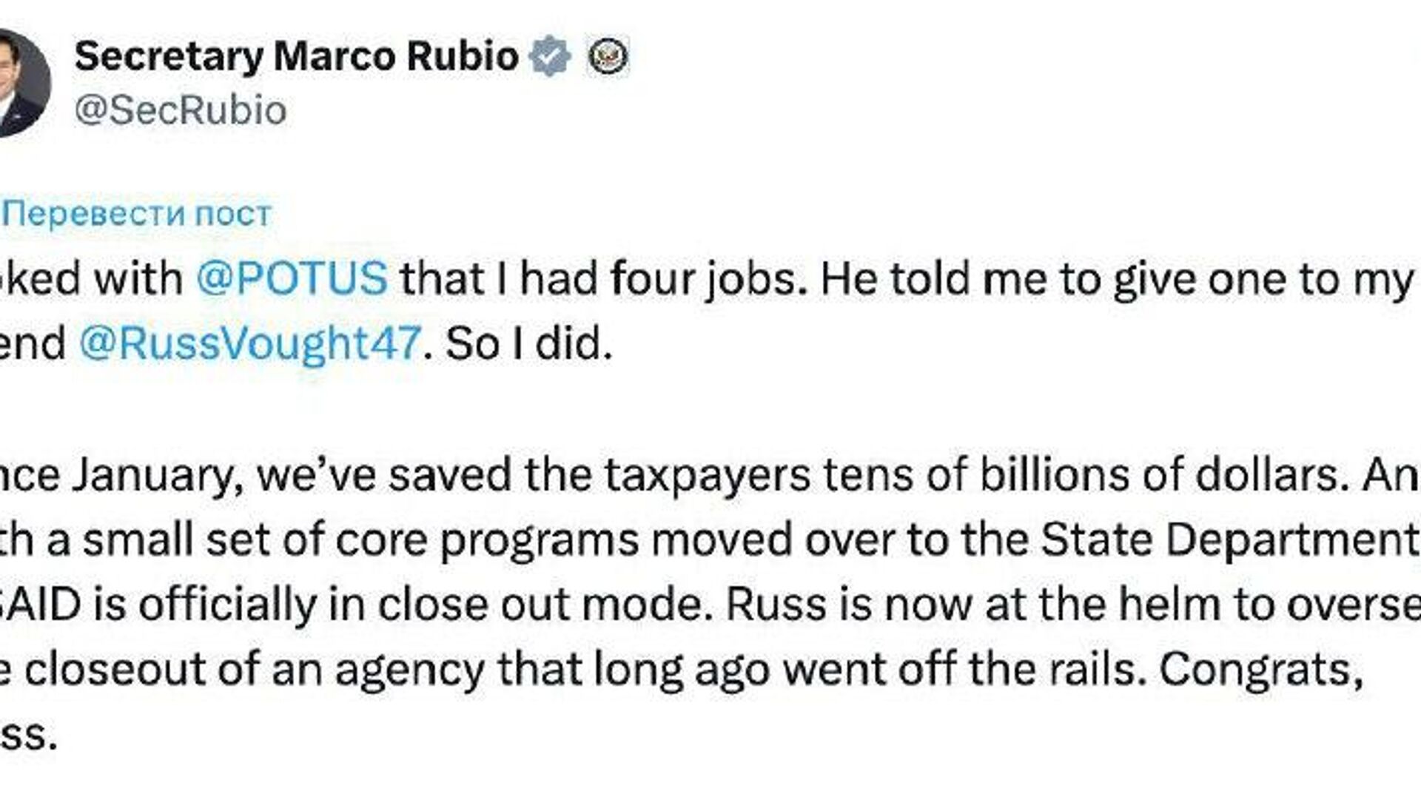
Task: Open the Secretary Marco Rubio display name
Action: tap(296, 56)
